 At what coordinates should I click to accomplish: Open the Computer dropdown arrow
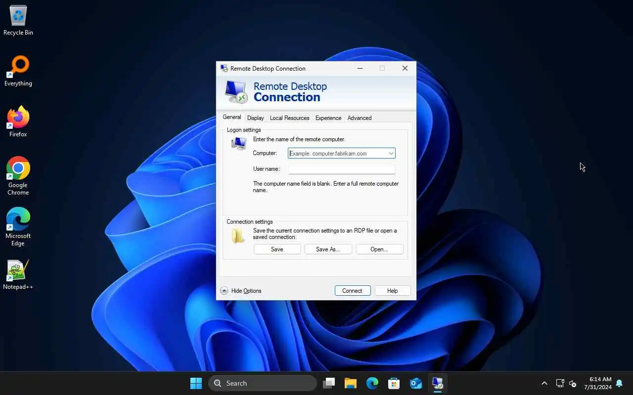pyautogui.click(x=391, y=154)
